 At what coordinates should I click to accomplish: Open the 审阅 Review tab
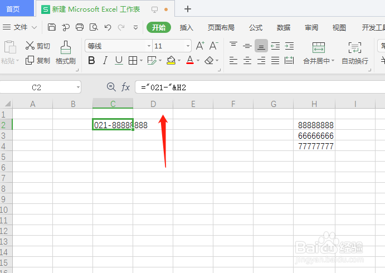(311, 28)
